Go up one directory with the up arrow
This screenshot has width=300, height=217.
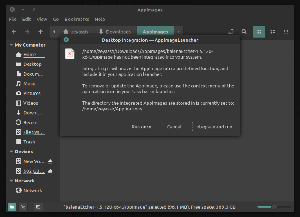[x=40, y=32]
